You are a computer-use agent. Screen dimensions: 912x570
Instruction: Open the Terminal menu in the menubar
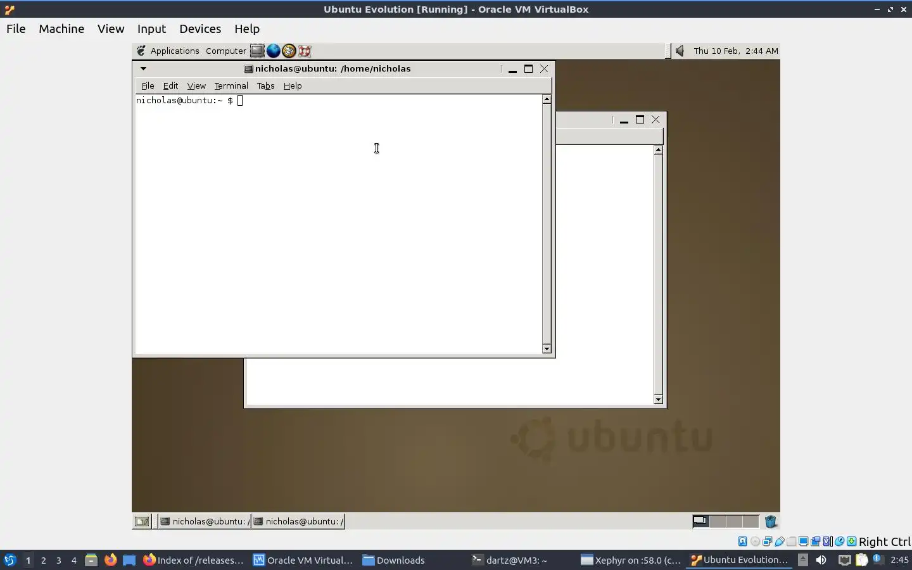tap(231, 85)
